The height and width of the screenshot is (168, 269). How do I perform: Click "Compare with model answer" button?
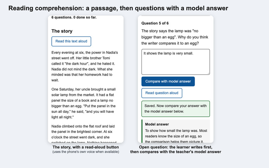pos(168,81)
